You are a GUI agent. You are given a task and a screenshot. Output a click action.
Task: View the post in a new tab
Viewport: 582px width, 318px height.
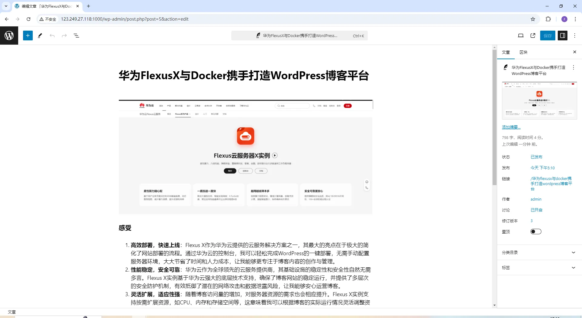(x=533, y=36)
